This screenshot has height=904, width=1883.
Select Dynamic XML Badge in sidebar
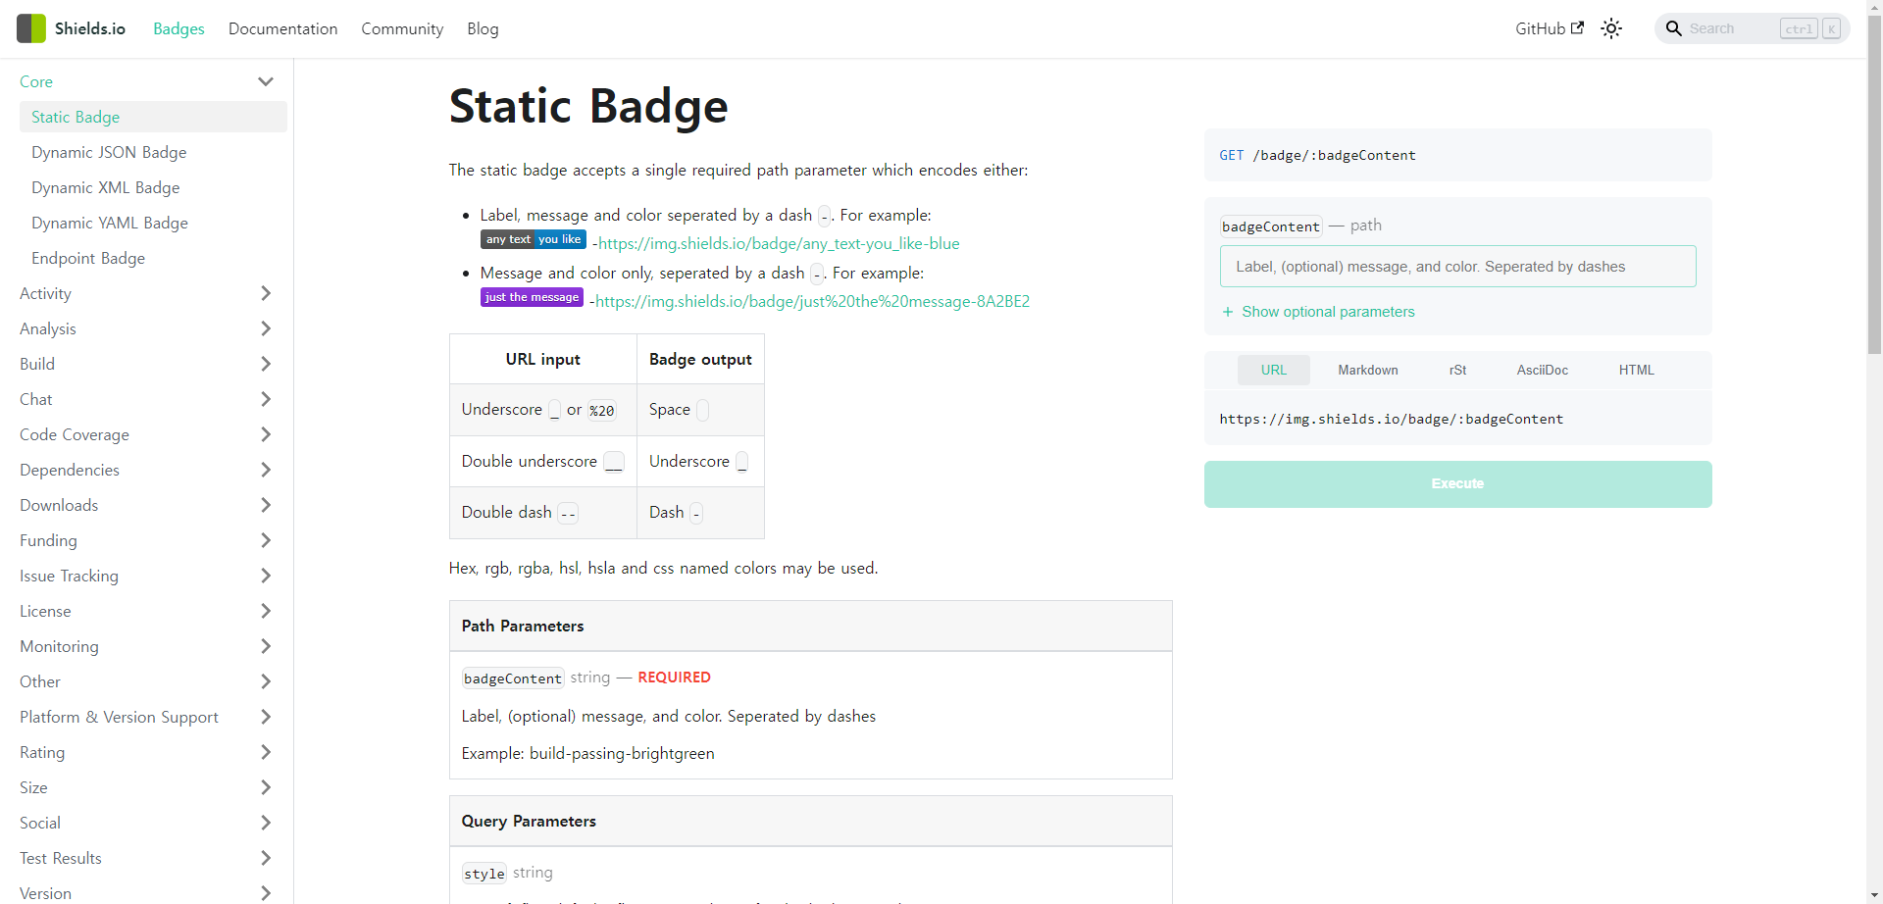pos(153,187)
